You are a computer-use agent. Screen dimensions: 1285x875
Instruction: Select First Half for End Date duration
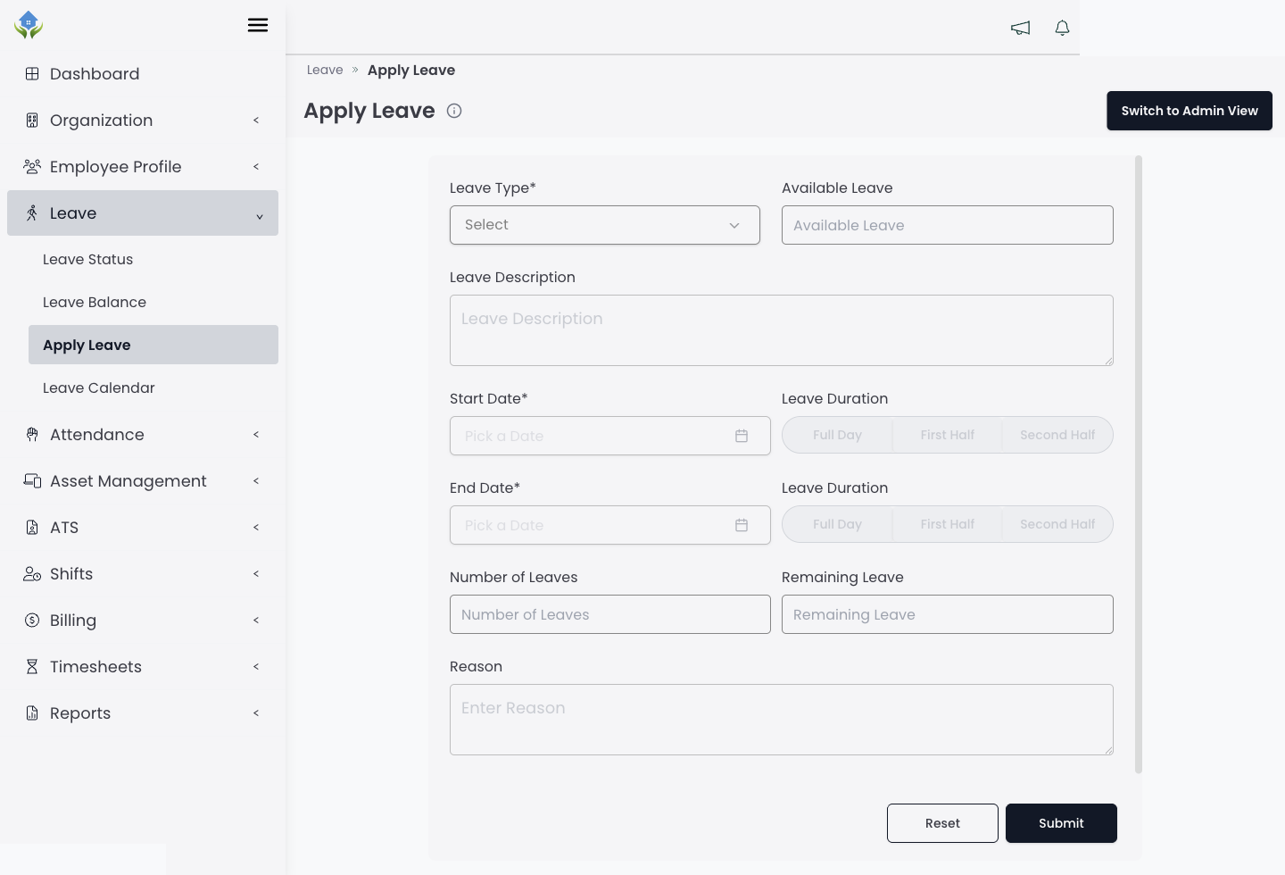[948, 524]
